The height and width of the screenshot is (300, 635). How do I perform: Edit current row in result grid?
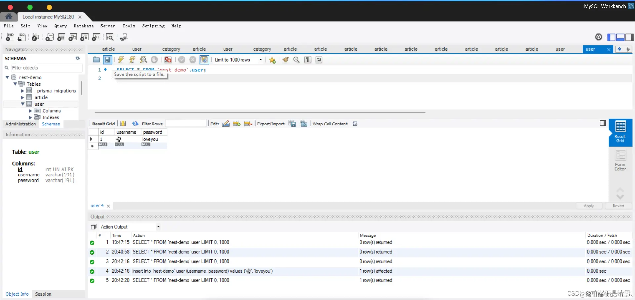click(x=226, y=124)
